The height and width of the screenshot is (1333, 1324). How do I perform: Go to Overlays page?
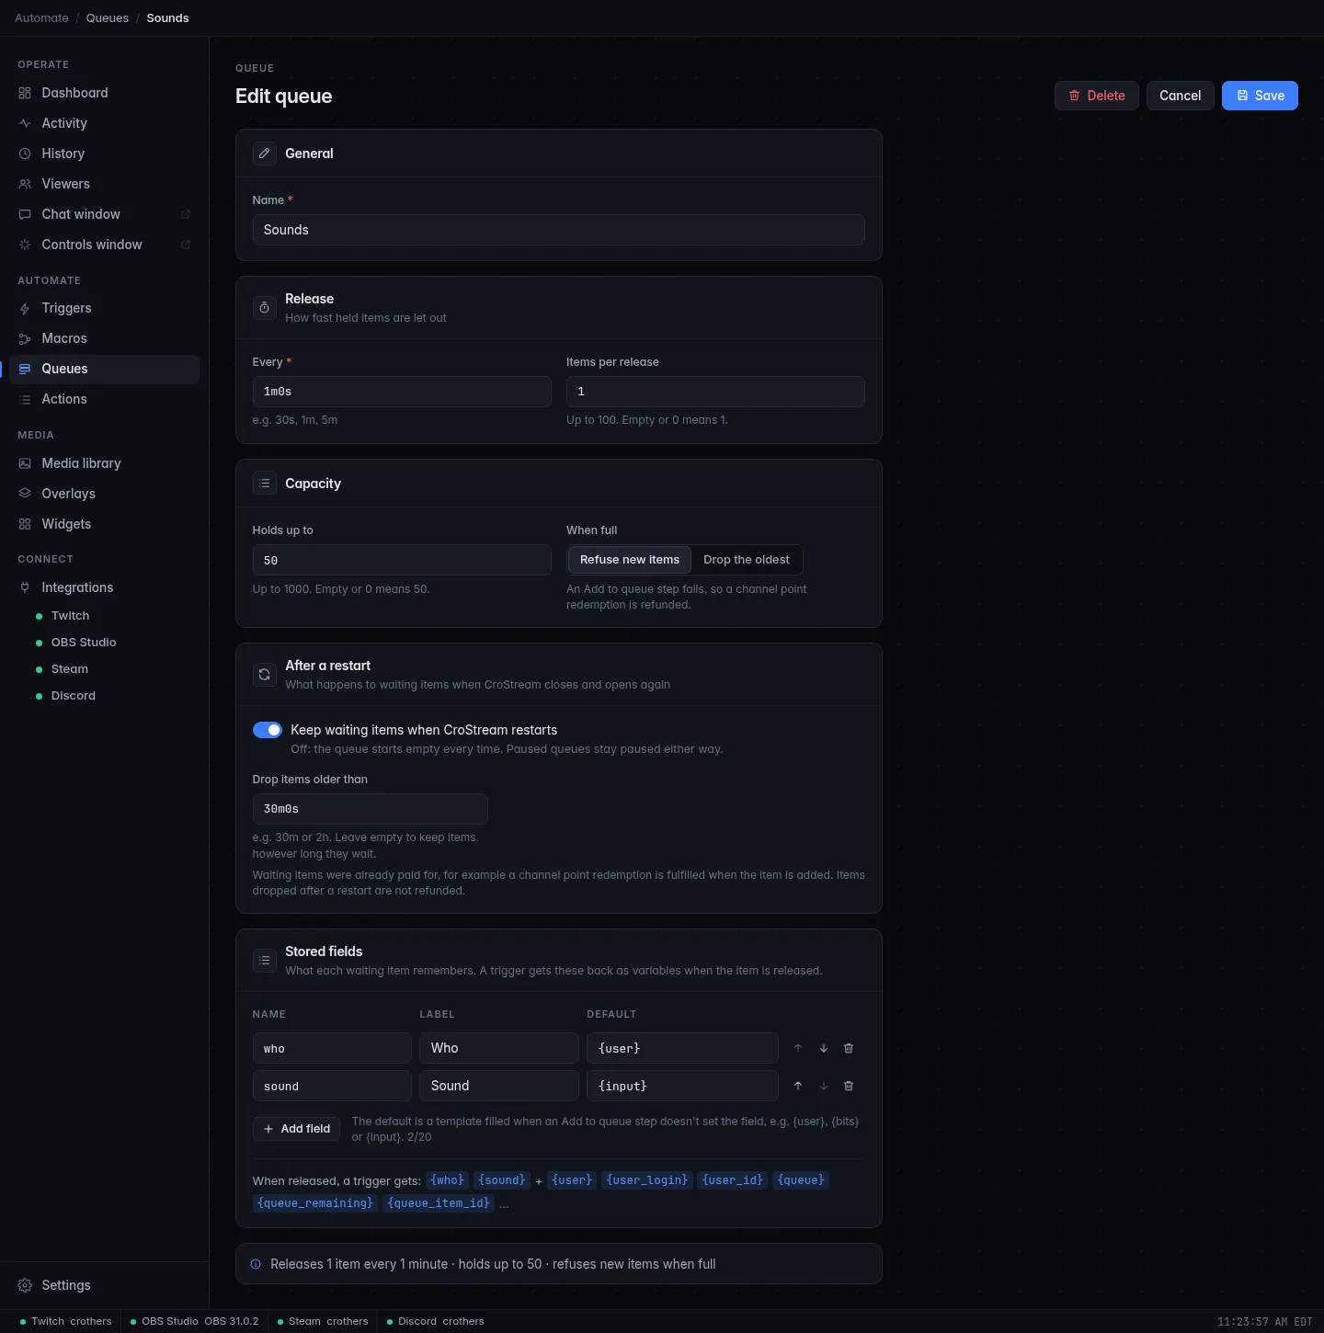(105, 494)
